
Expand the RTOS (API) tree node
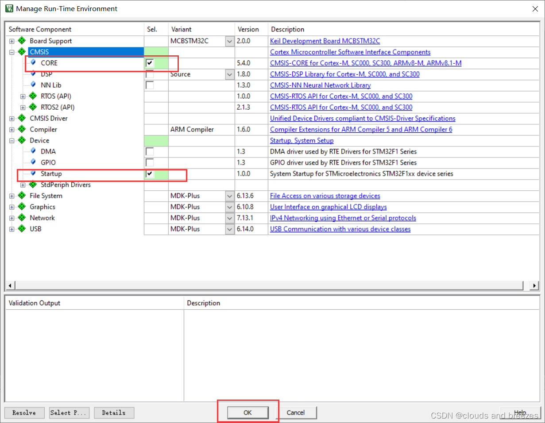point(23,96)
